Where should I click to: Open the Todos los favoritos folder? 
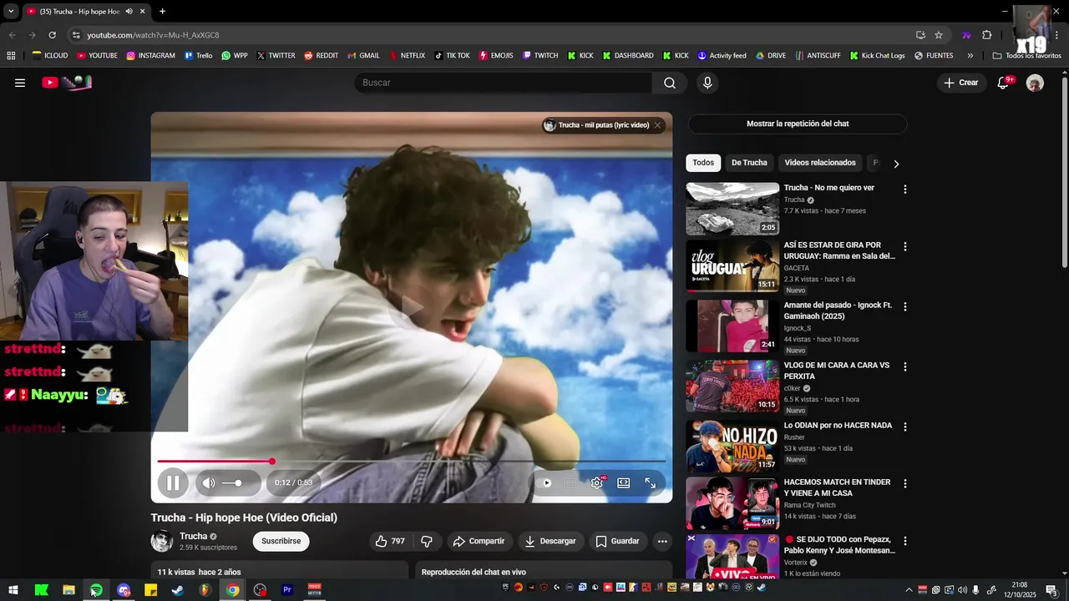(x=1026, y=56)
